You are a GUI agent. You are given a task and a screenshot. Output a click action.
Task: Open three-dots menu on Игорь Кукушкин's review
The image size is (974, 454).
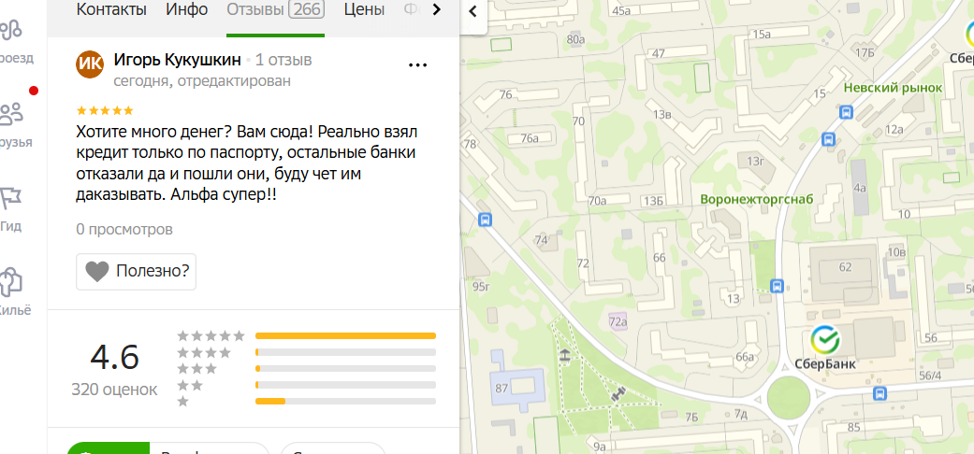pos(417,64)
